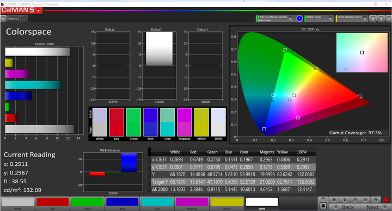
Task: Select the Cyan pattern swatch at bottom
Action: (157, 202)
